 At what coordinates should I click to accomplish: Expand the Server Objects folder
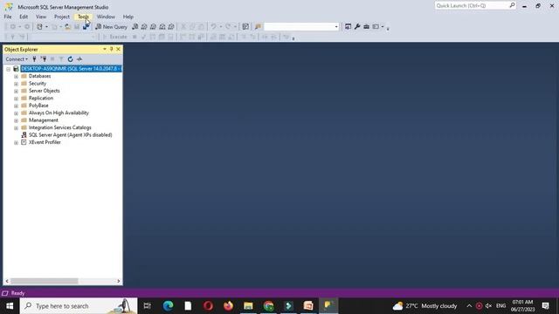click(16, 91)
